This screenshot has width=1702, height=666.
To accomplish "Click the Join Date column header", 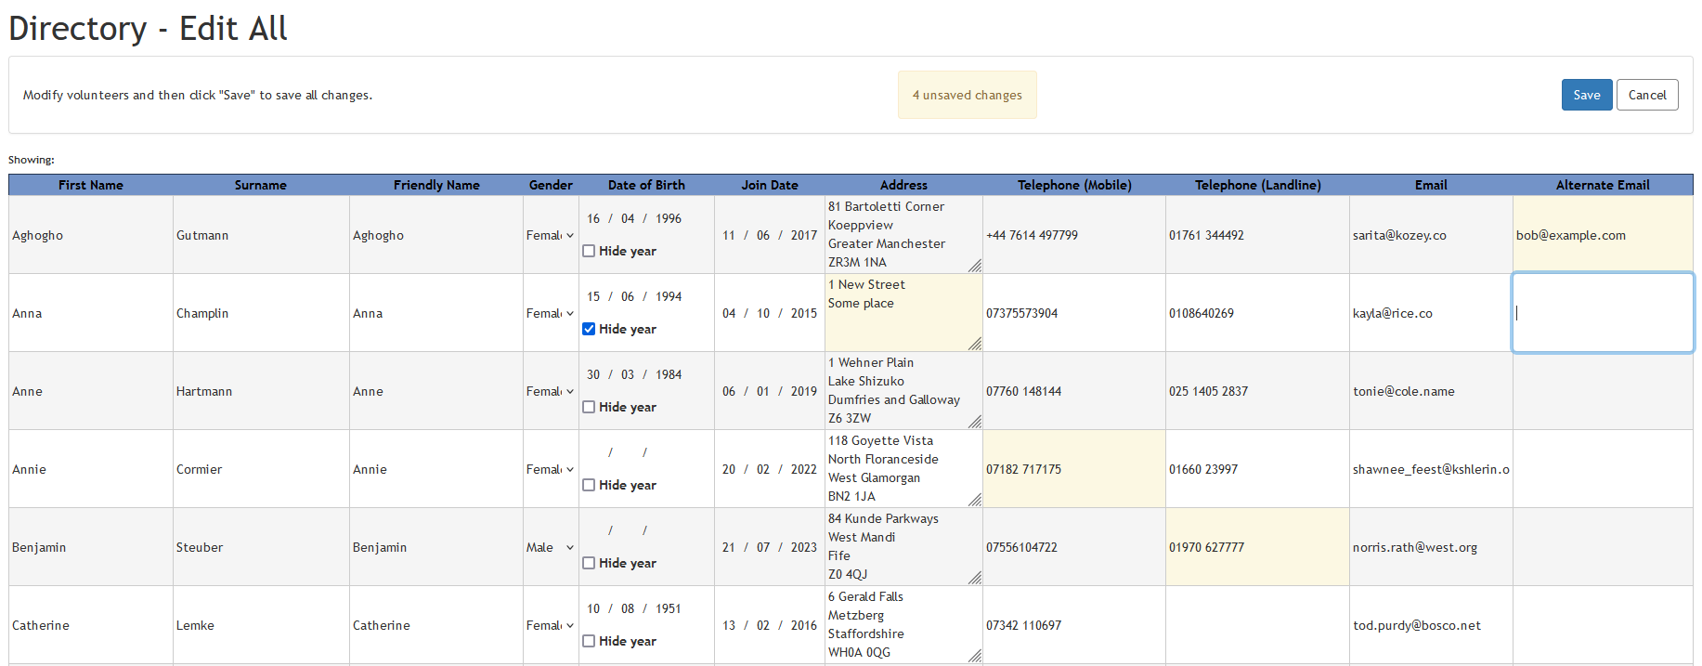I will tap(770, 185).
